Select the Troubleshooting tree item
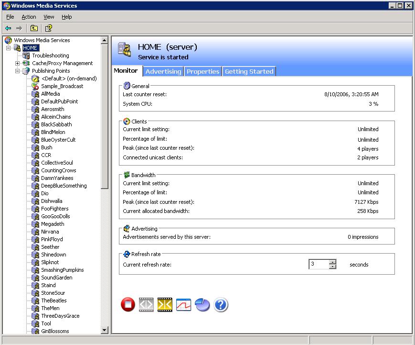Screen dimensions: 415x345 pos(51,56)
